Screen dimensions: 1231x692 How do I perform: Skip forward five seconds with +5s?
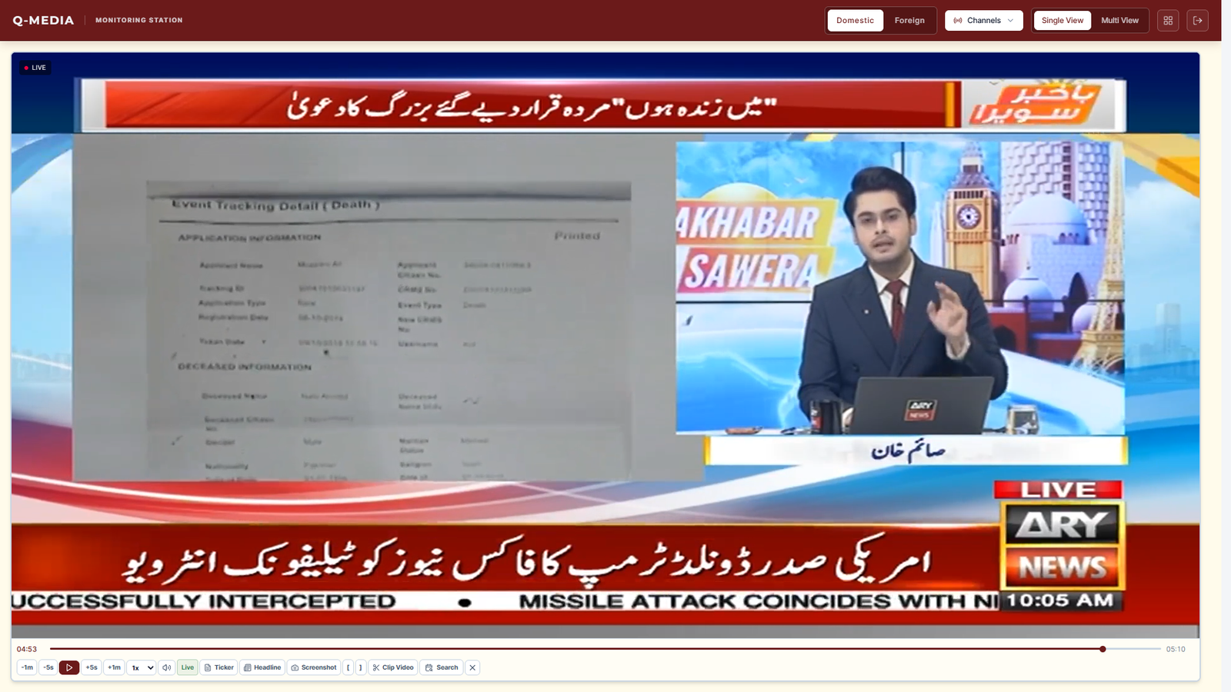click(x=92, y=667)
